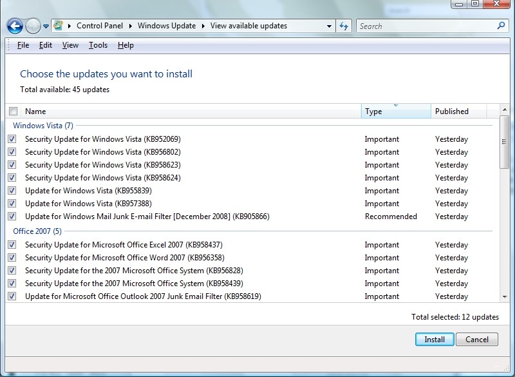Uncheck Update for Windows Vista KB955839
The height and width of the screenshot is (377, 515).
(x=12, y=190)
